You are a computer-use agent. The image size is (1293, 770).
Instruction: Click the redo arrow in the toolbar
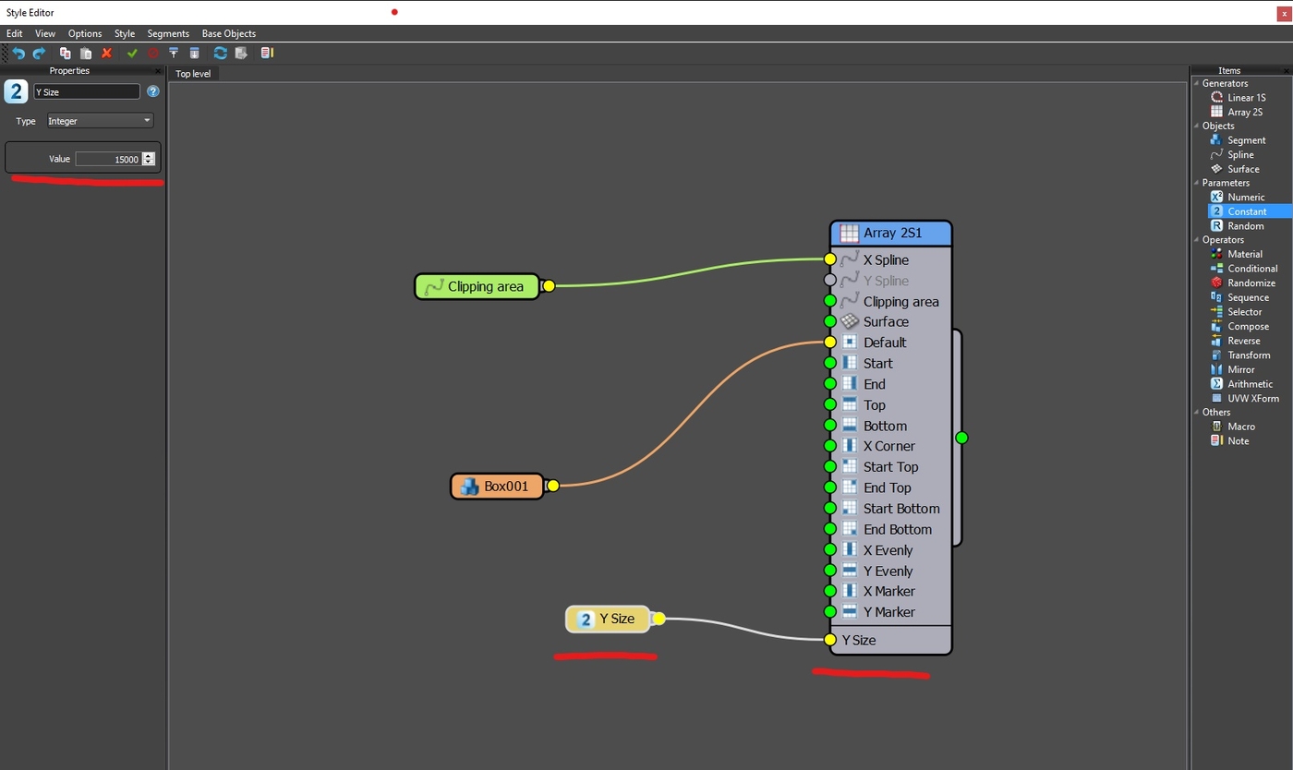click(39, 54)
